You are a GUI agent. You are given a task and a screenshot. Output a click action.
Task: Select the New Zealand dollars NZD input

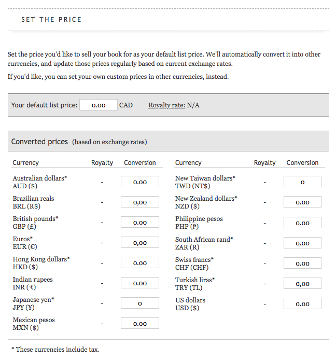click(x=302, y=202)
